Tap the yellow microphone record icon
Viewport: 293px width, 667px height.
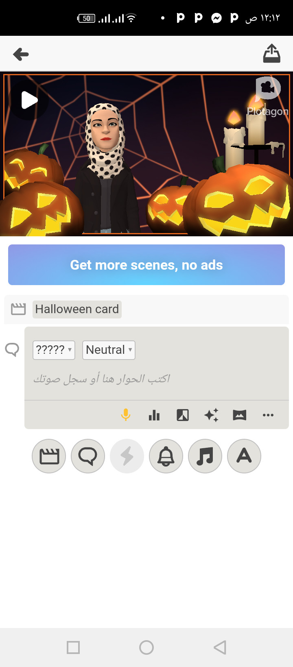click(126, 415)
